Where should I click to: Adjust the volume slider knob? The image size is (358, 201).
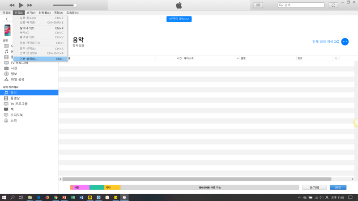[x=75, y=5]
